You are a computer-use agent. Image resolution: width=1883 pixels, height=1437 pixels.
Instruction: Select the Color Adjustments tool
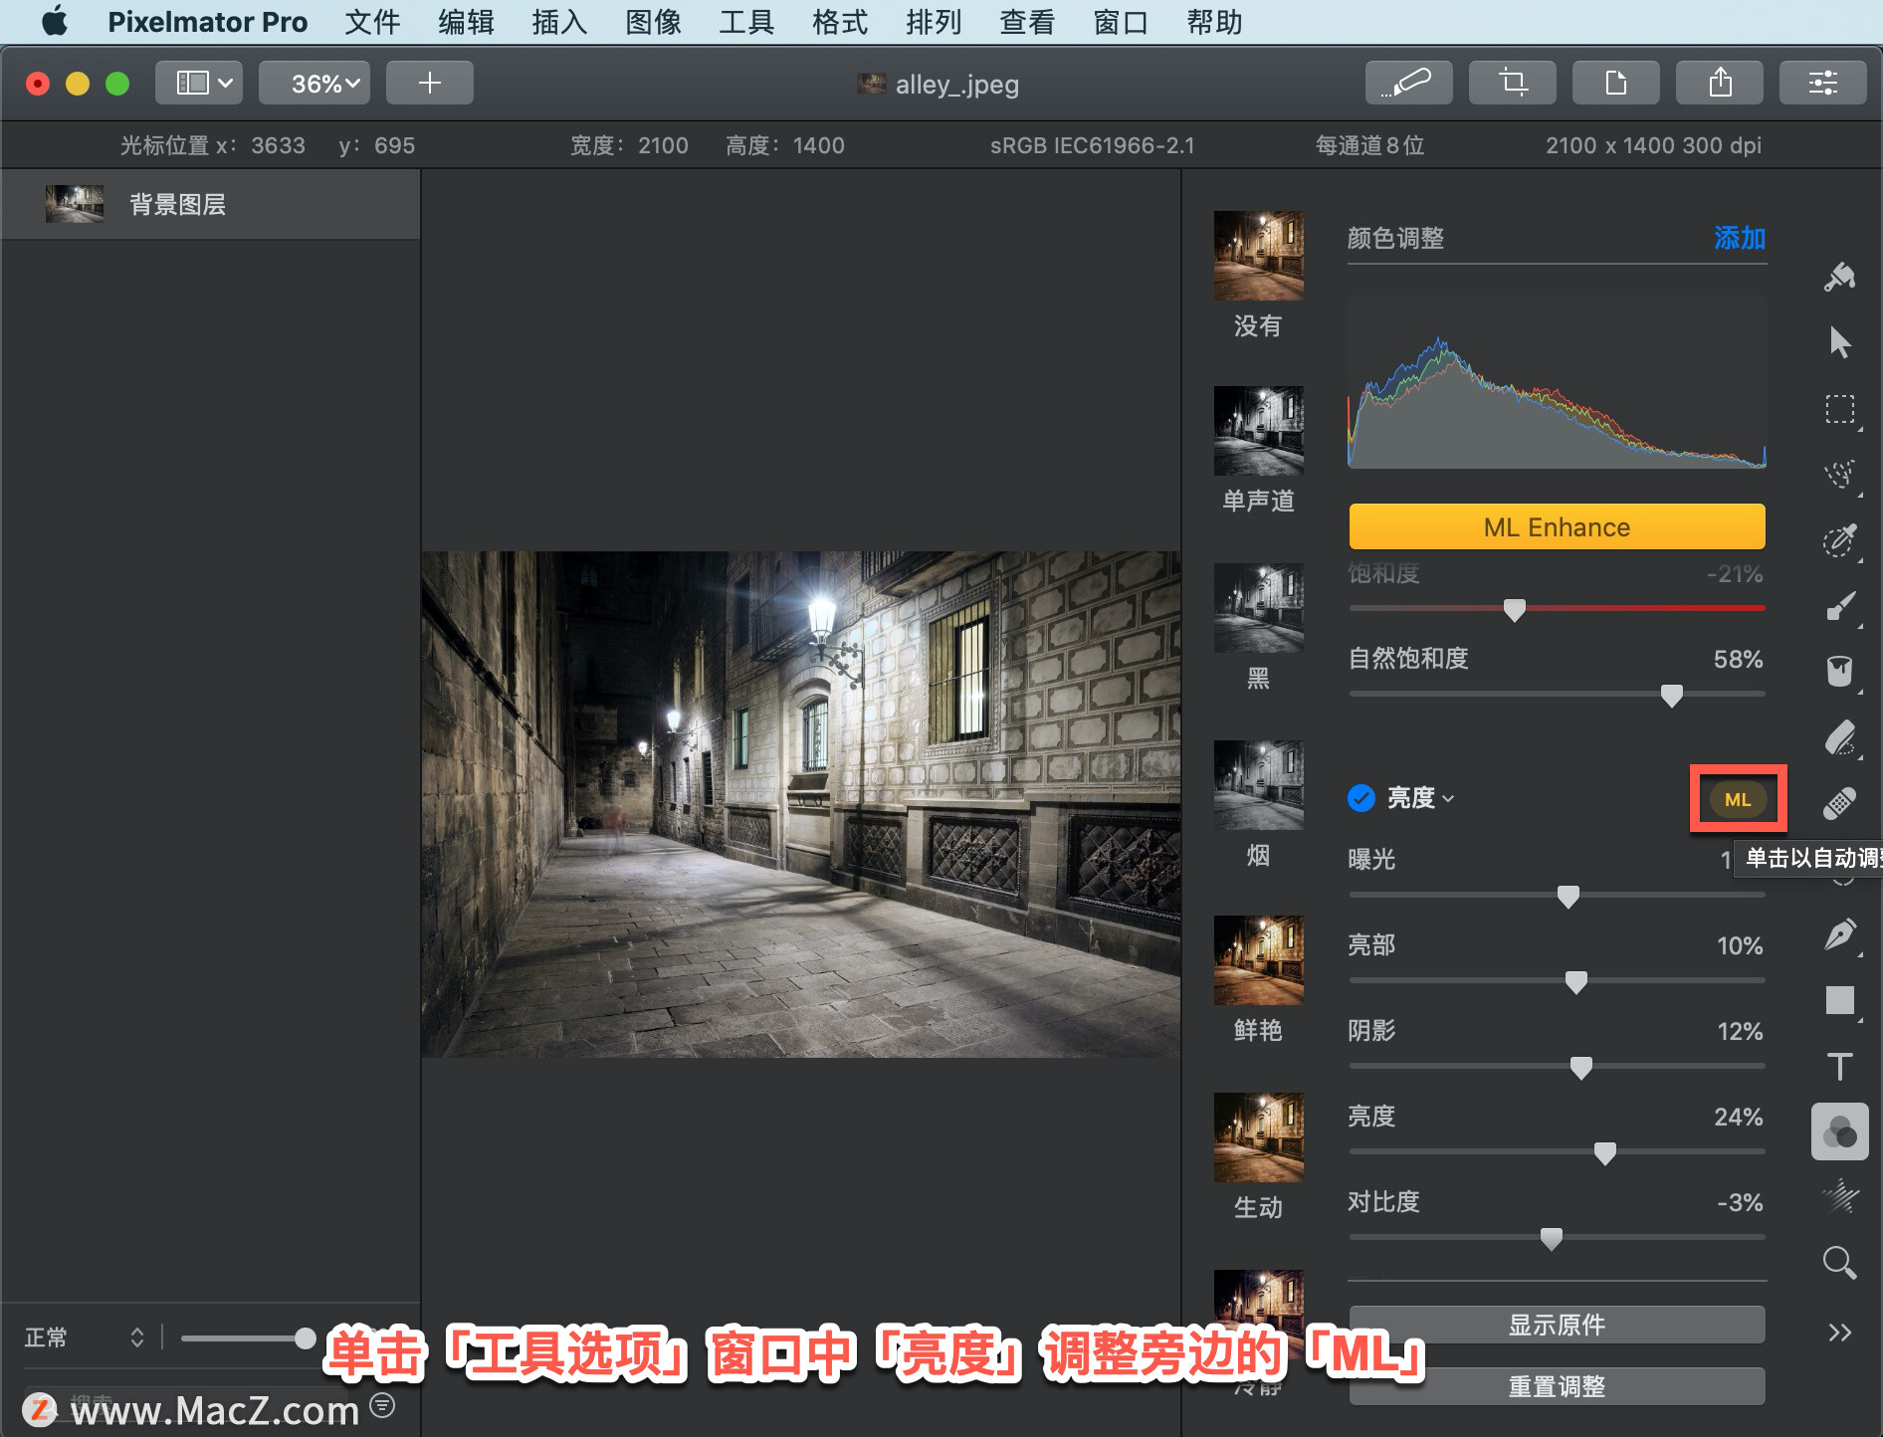[x=1839, y=1131]
